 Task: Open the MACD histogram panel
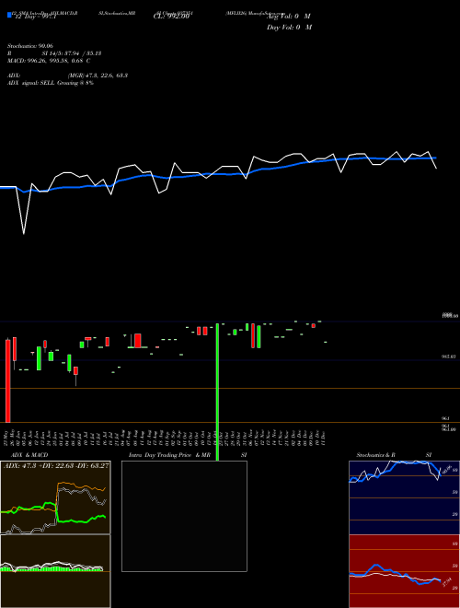tap(55, 571)
